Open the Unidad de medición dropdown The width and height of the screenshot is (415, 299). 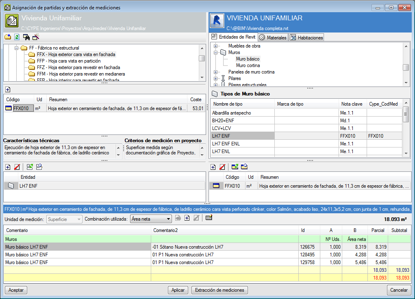64,219
